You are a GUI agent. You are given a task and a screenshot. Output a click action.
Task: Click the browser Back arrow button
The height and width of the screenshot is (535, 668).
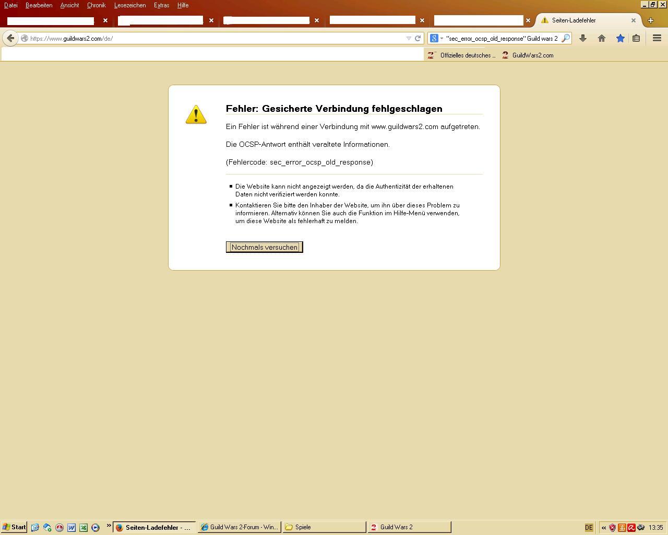10,38
